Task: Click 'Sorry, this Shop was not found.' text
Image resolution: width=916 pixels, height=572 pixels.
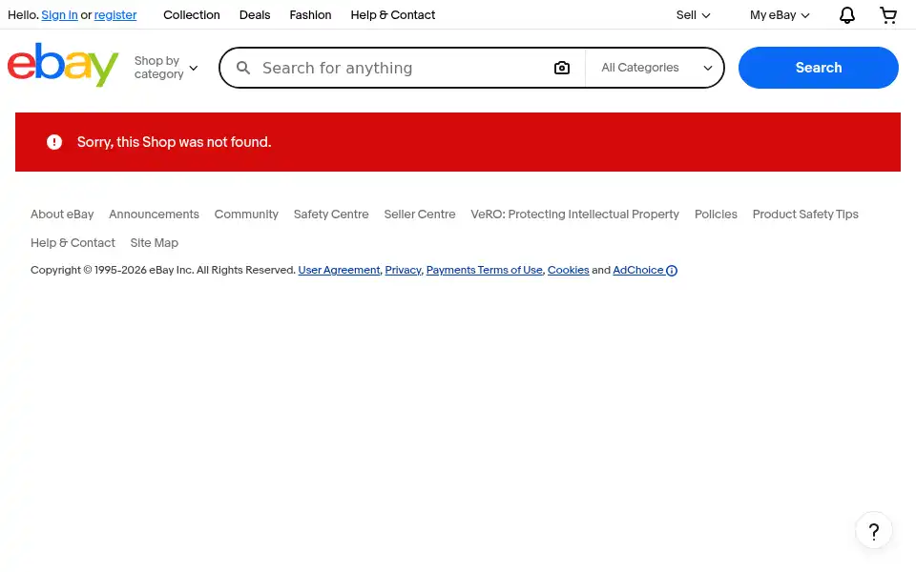Action: (x=174, y=142)
